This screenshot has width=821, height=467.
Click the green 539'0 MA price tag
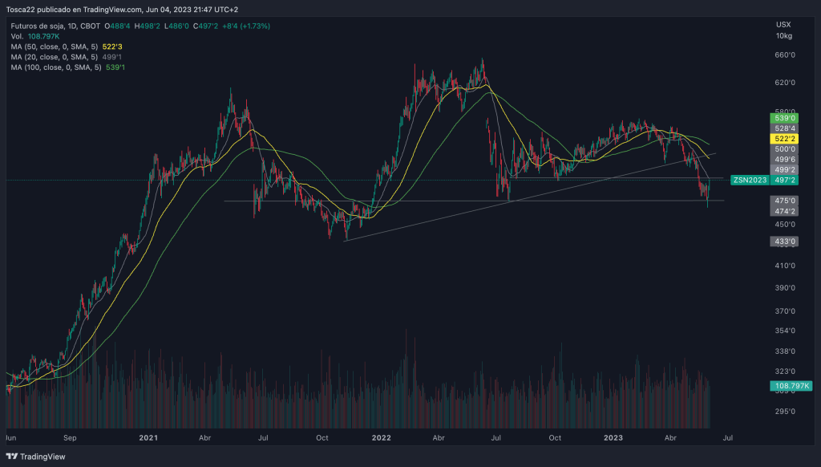[784, 117]
